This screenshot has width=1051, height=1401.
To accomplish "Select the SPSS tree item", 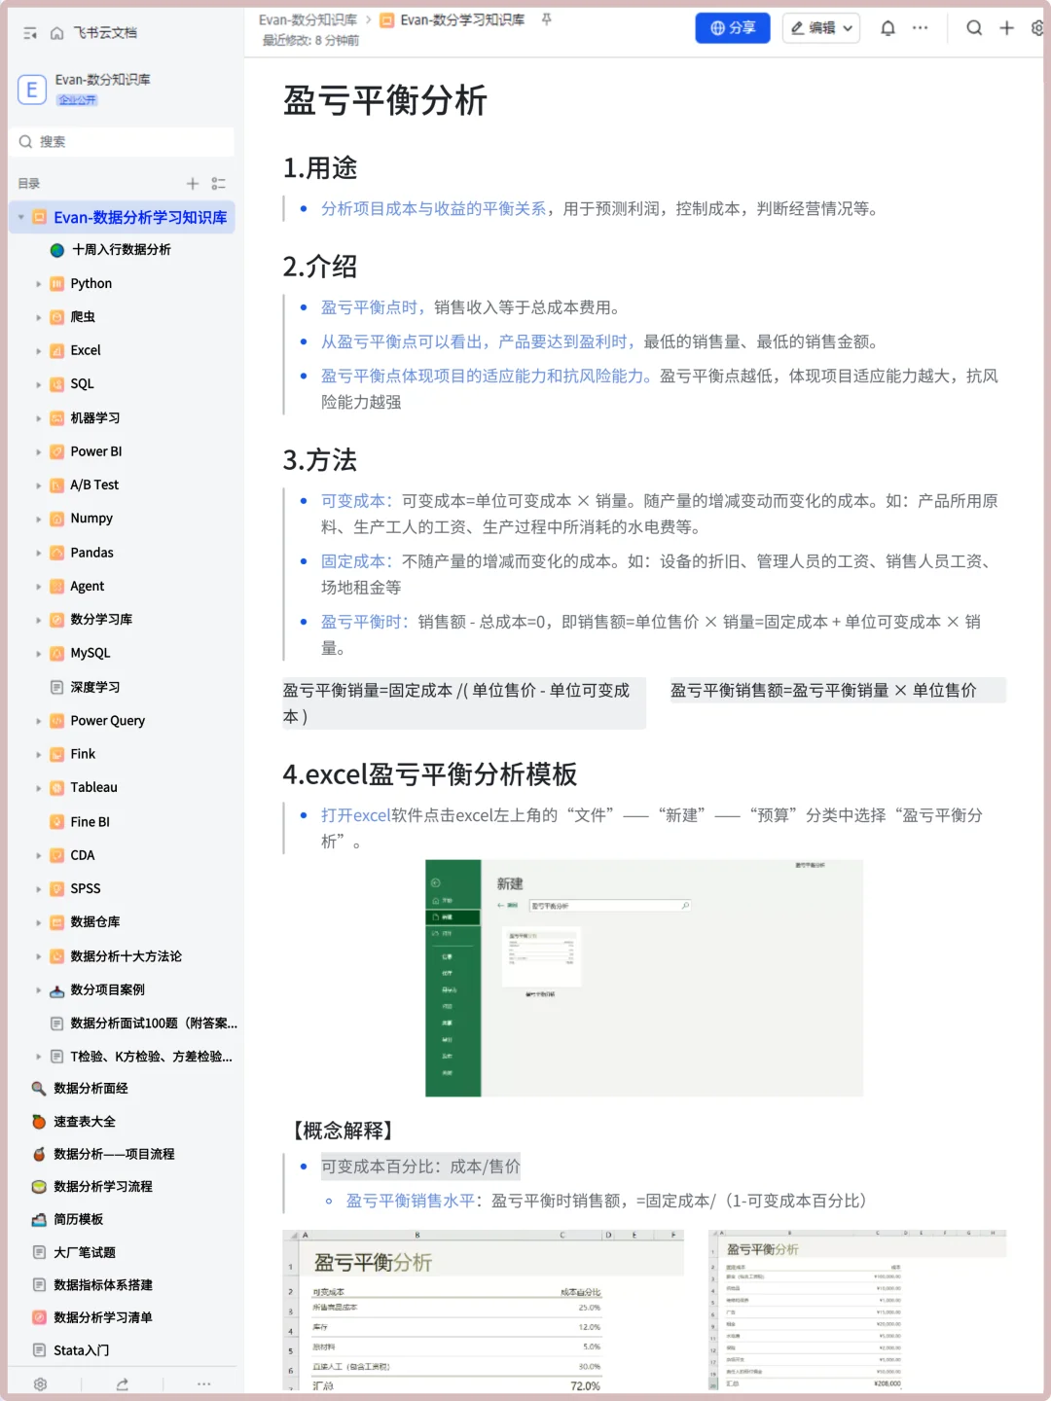I will [x=85, y=889].
